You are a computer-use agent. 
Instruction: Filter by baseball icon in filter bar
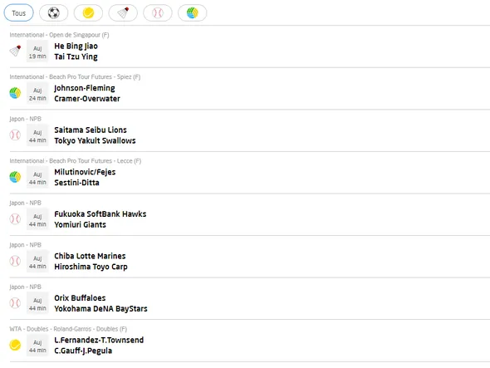[158, 12]
